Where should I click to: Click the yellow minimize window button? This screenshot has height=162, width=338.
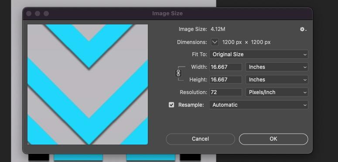pos(38,13)
